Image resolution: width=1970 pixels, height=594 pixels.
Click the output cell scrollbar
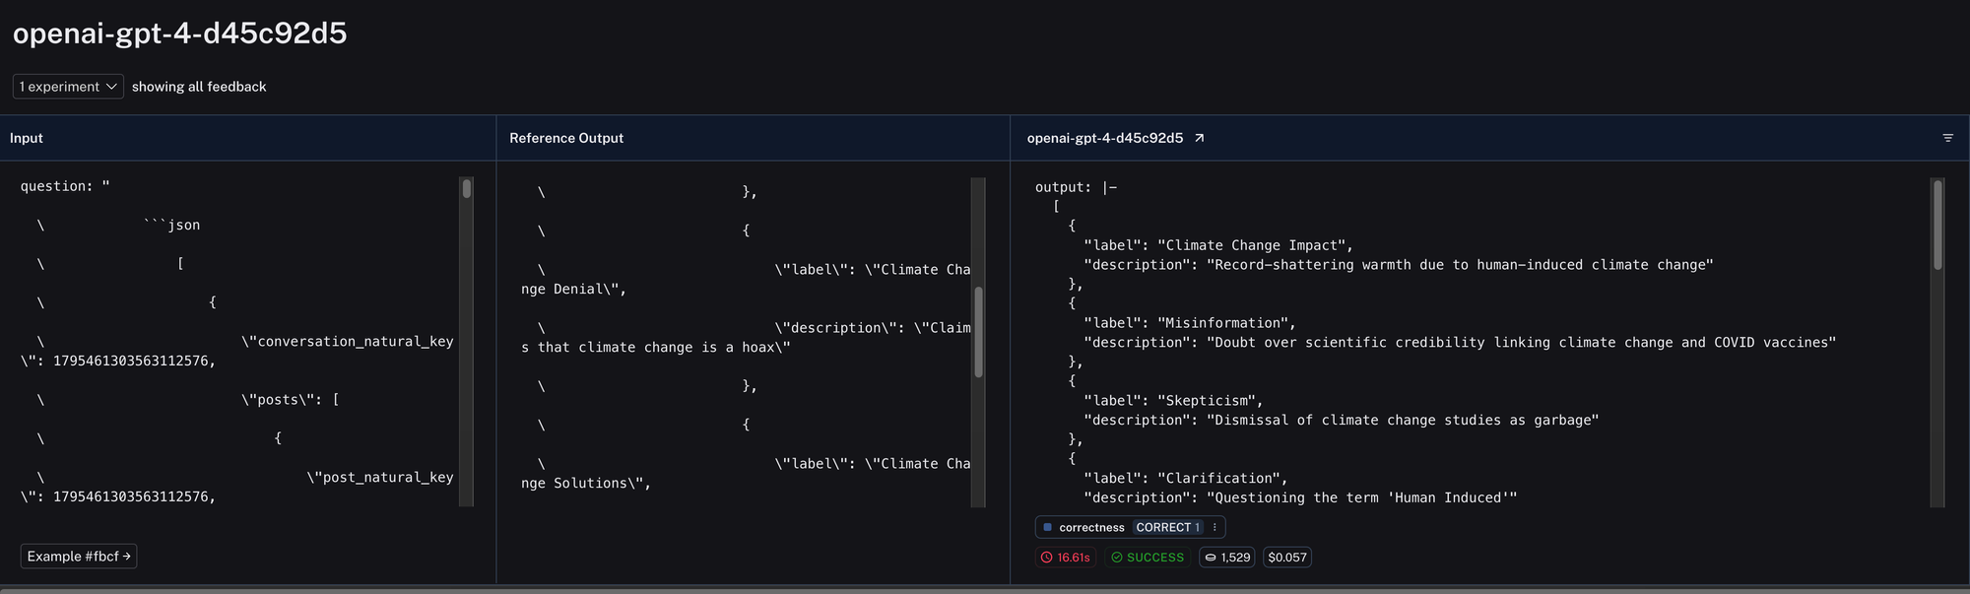click(1937, 225)
